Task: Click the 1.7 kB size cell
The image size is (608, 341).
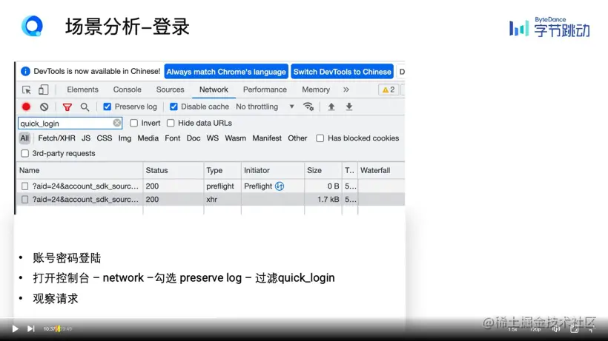Action: pyautogui.click(x=323, y=200)
